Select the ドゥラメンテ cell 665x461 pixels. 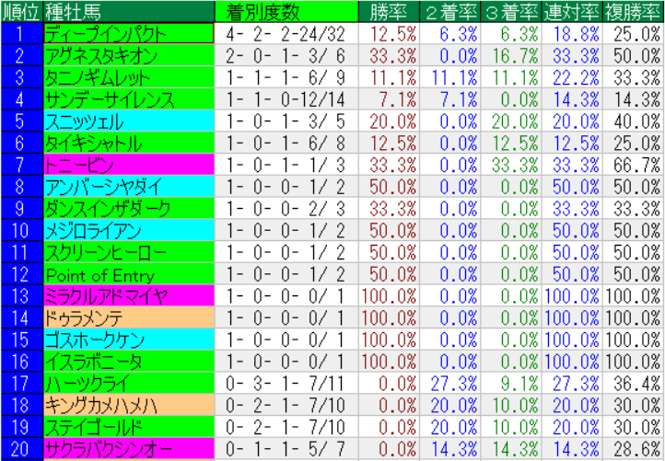129,317
